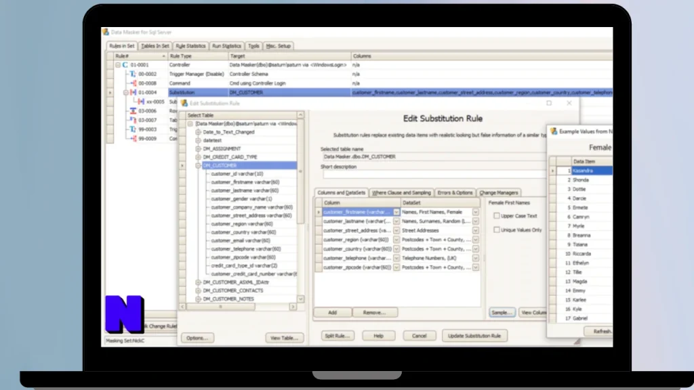Expand the DM_CUSTOMER_CONTACTS table node
The image size is (694, 390).
tap(199, 290)
